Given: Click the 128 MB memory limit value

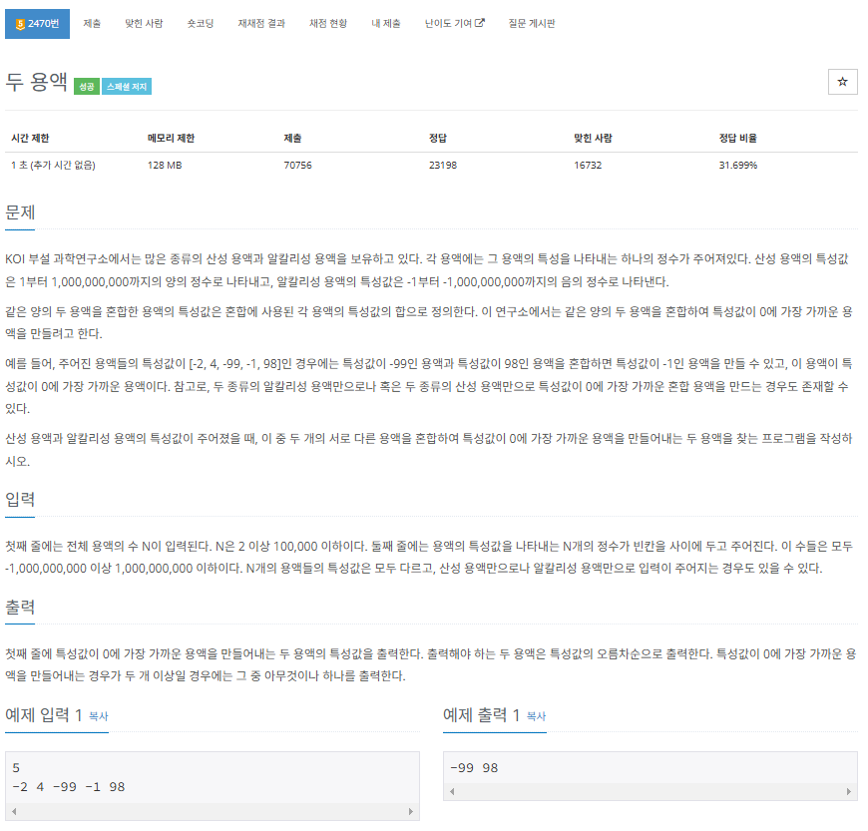Looking at the screenshot, I should [x=165, y=165].
